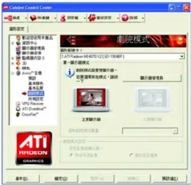Click the greyed-out Apply (套用) button
Screen dimensions: 191x185
click(97, 178)
